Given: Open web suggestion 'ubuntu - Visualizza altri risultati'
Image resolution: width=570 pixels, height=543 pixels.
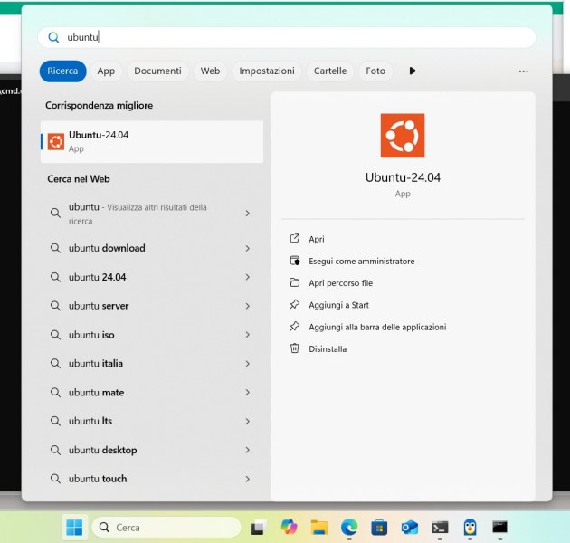Looking at the screenshot, I should [x=152, y=214].
